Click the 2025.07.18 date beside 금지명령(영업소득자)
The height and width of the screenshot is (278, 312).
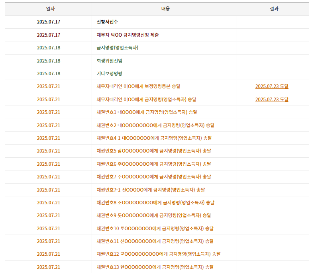(x=49, y=48)
